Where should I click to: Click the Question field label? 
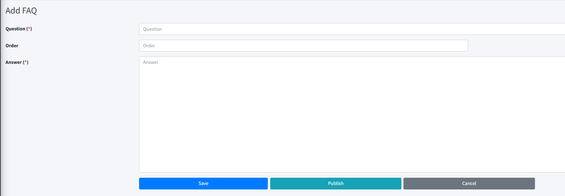[x=16, y=29]
